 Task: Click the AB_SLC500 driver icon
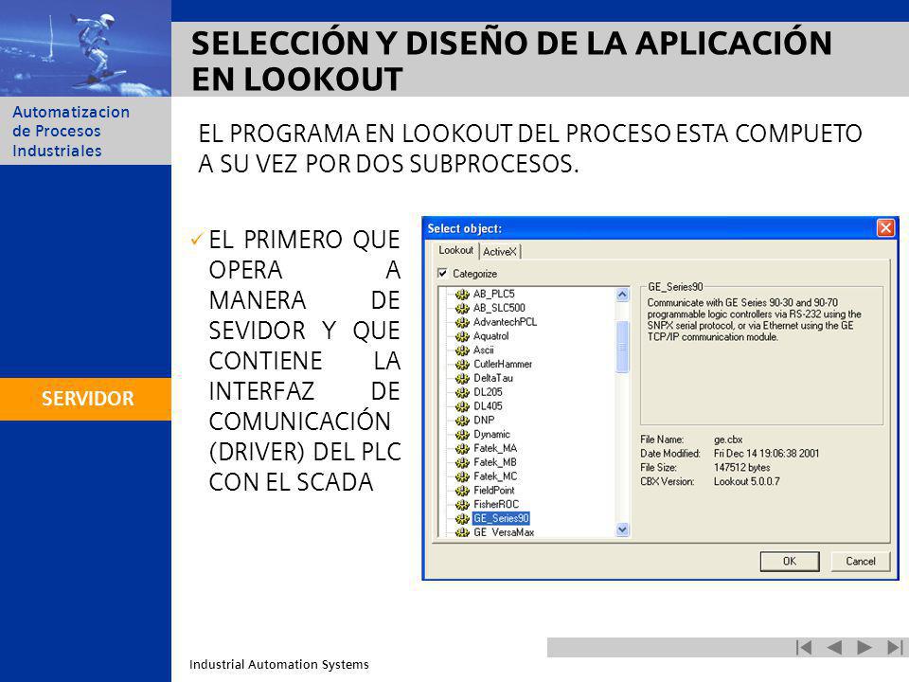(x=462, y=308)
